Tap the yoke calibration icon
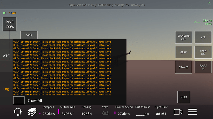The image size is (213, 119). (105, 113)
